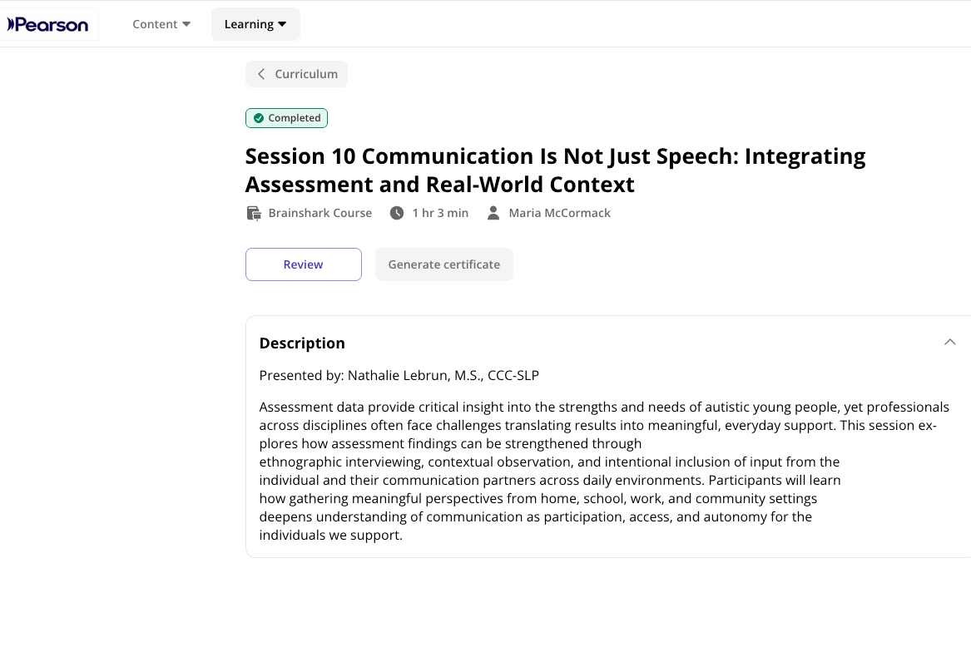Viewport: 971px width, 647px height.
Task: Collapse the Description section chevron
Action: pos(950,343)
